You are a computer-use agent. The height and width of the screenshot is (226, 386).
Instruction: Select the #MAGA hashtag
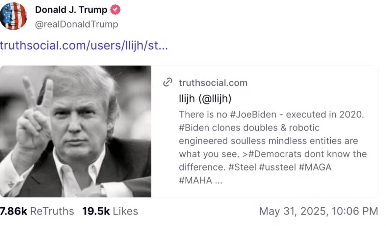click(315, 167)
